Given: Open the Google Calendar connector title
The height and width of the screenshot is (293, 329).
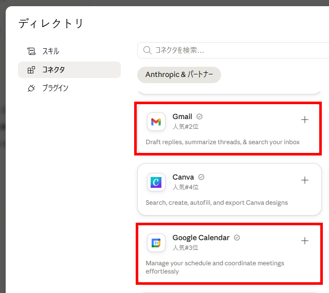Looking at the screenshot, I should tap(201, 238).
